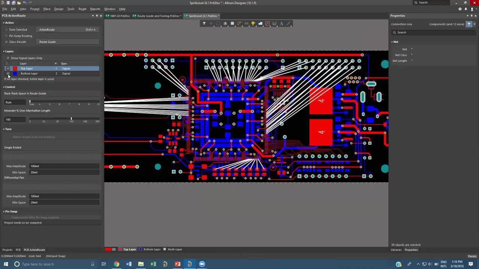479x269 pixels.
Task: Select the place string text tool
Action: 281,24
